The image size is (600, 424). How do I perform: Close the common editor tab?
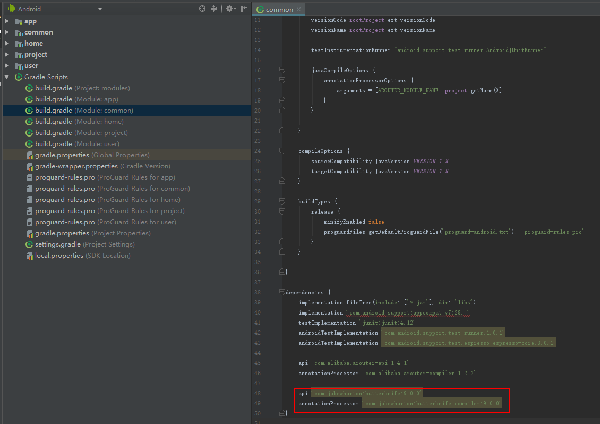299,9
